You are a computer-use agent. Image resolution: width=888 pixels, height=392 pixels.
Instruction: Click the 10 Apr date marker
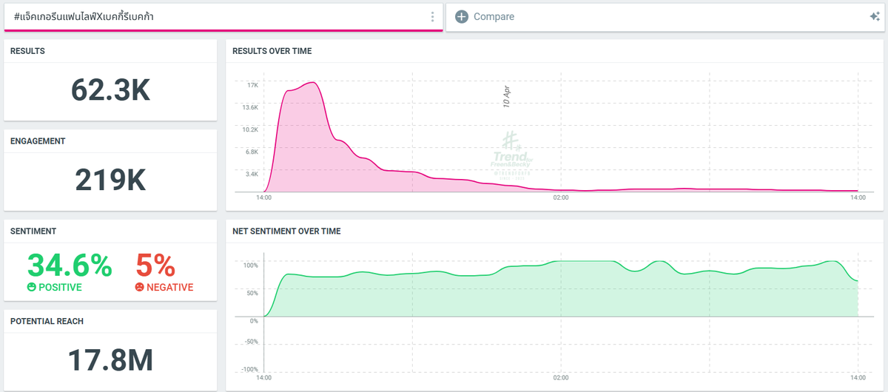tap(507, 98)
